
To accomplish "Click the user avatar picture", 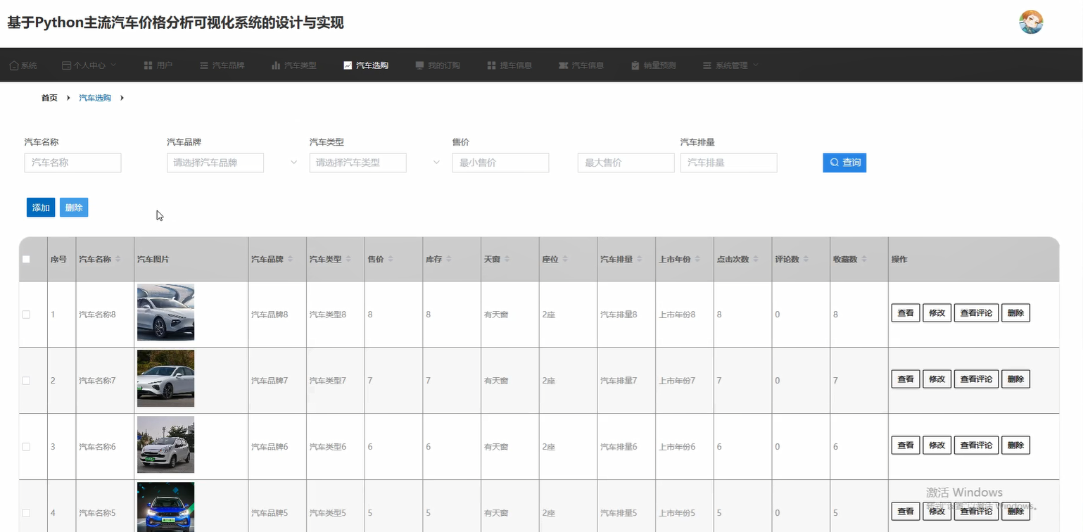I will pyautogui.click(x=1031, y=23).
